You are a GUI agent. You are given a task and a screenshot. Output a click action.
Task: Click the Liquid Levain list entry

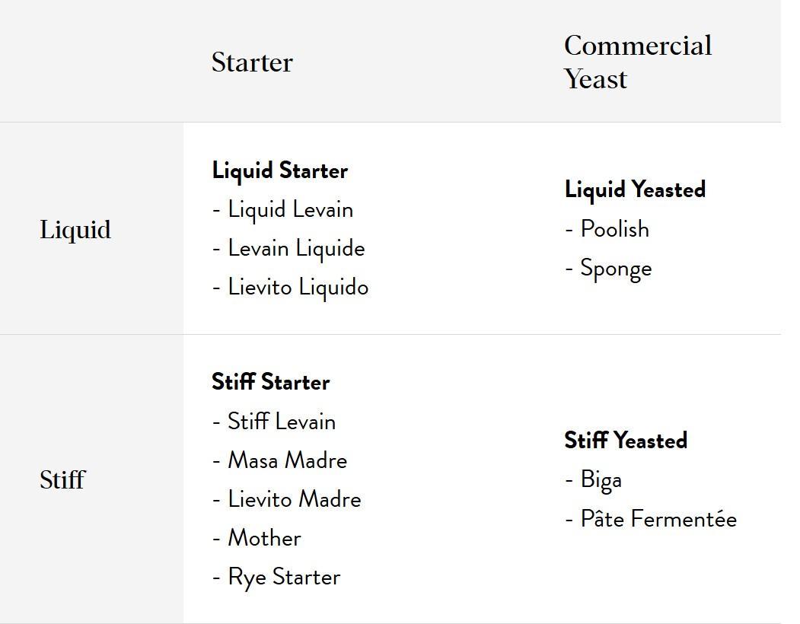pyautogui.click(x=290, y=209)
